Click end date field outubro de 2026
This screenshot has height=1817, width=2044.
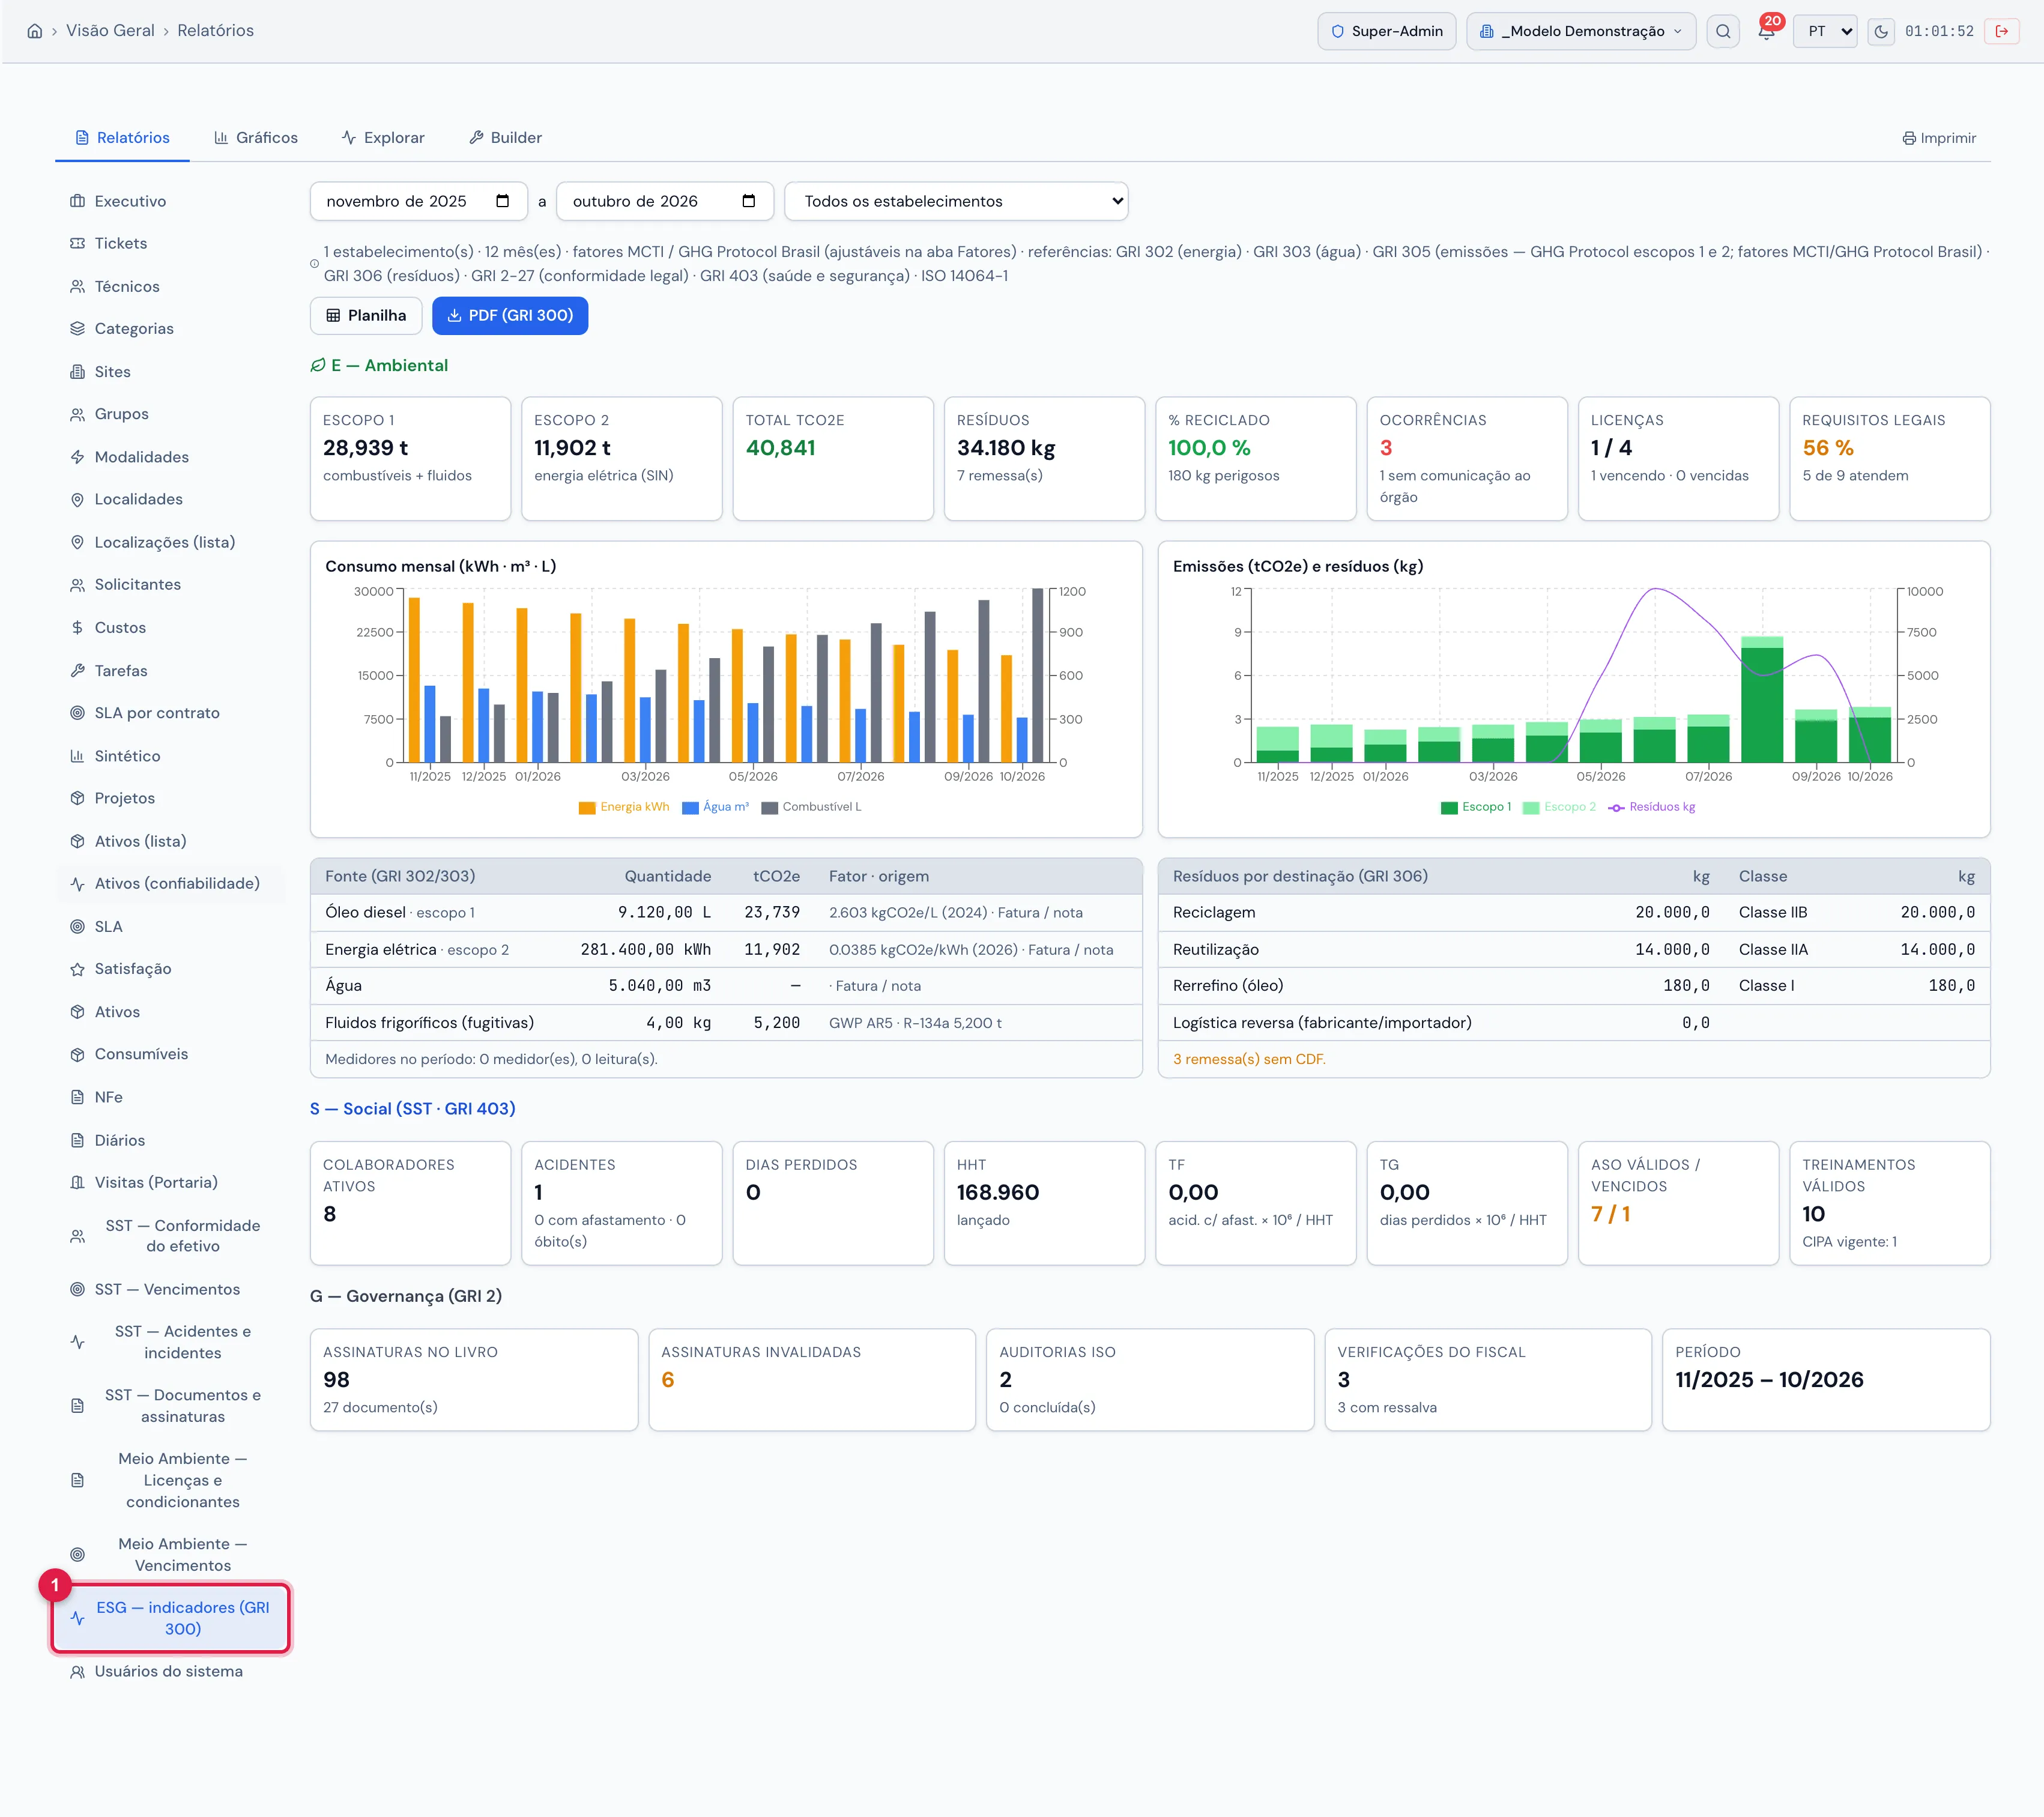(x=664, y=201)
